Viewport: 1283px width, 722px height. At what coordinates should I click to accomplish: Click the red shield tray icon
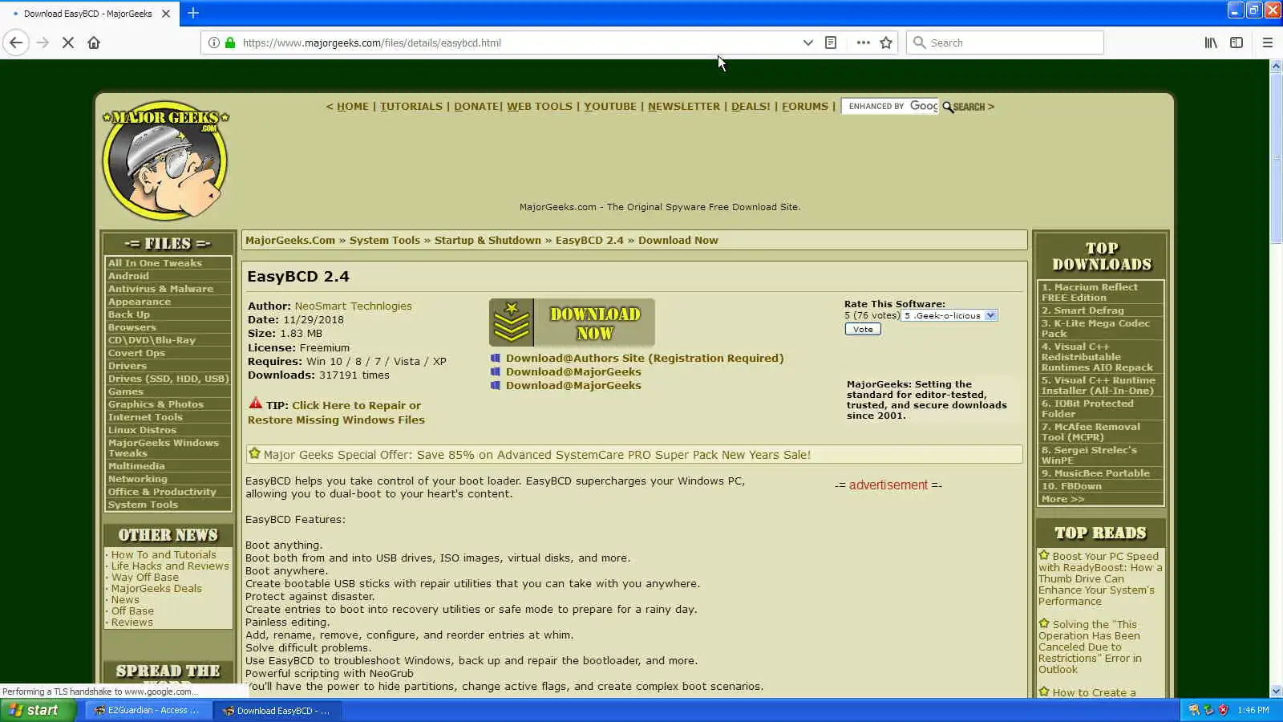click(x=1224, y=710)
